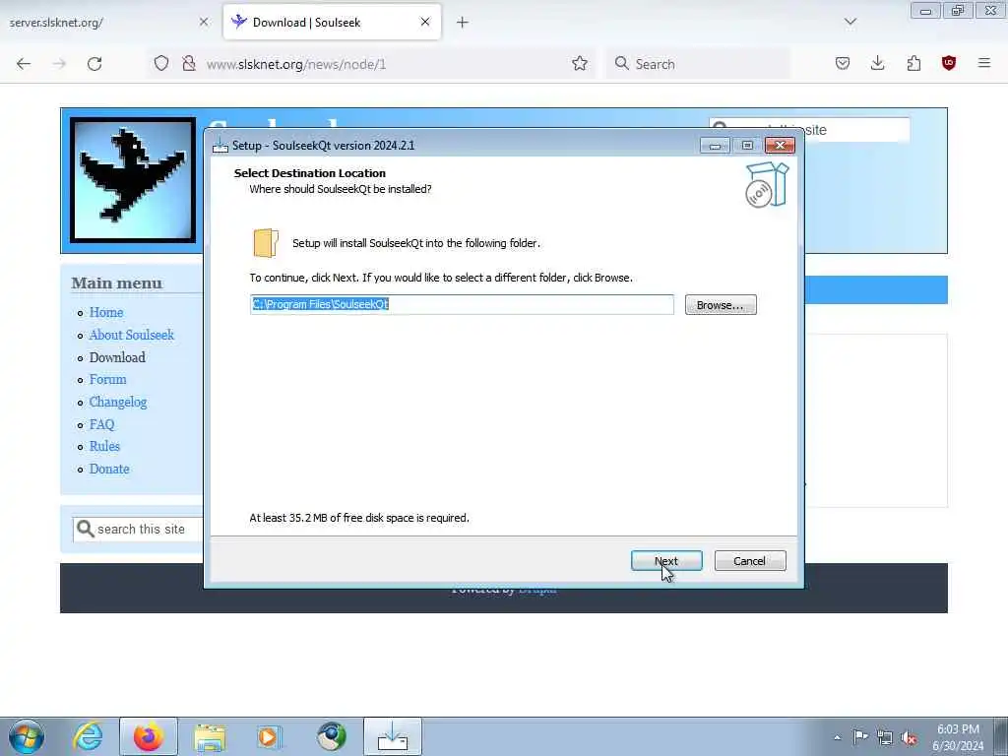Close the Download | Soulseek tab
This screenshot has height=756, width=1008.
pyautogui.click(x=425, y=22)
